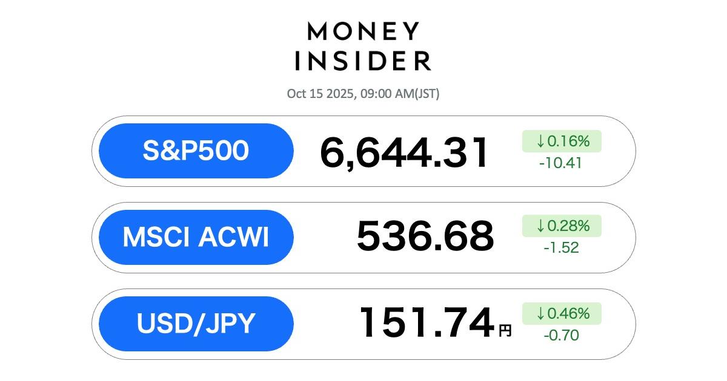Viewport: 727px width, 381px height.
Task: Click the MSCI ACWI value 536.68
Action: click(425, 236)
